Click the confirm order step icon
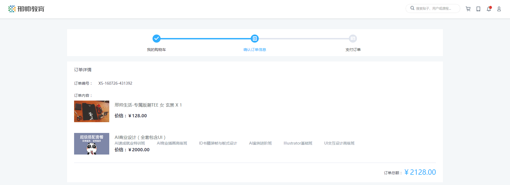This screenshot has width=510, height=185. click(254, 39)
